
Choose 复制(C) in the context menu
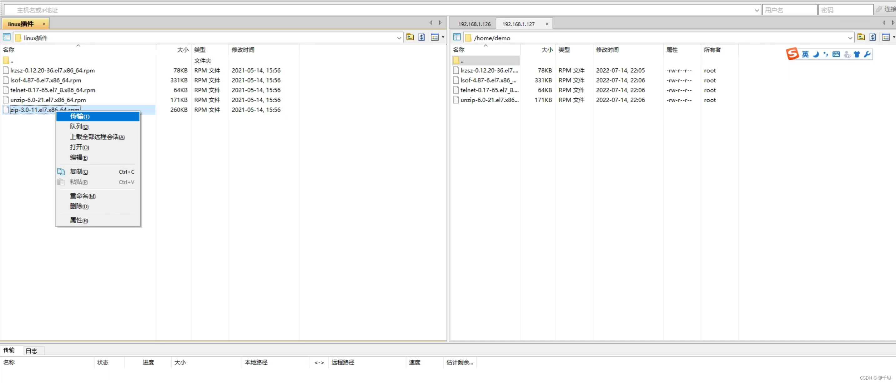coord(98,171)
